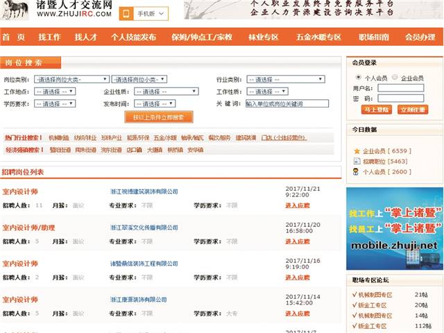Click the 珍珠产业 industry link
The height and width of the screenshot is (333, 444).
[112, 138]
